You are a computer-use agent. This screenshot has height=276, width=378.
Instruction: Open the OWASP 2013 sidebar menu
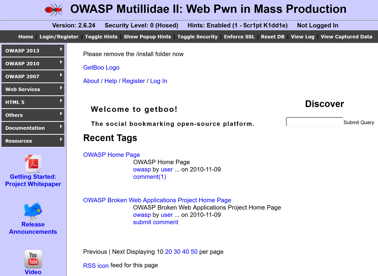(x=33, y=50)
